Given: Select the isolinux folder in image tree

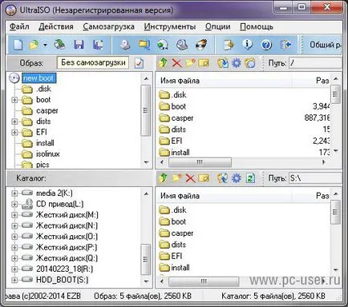Looking at the screenshot, I should 48,153.
